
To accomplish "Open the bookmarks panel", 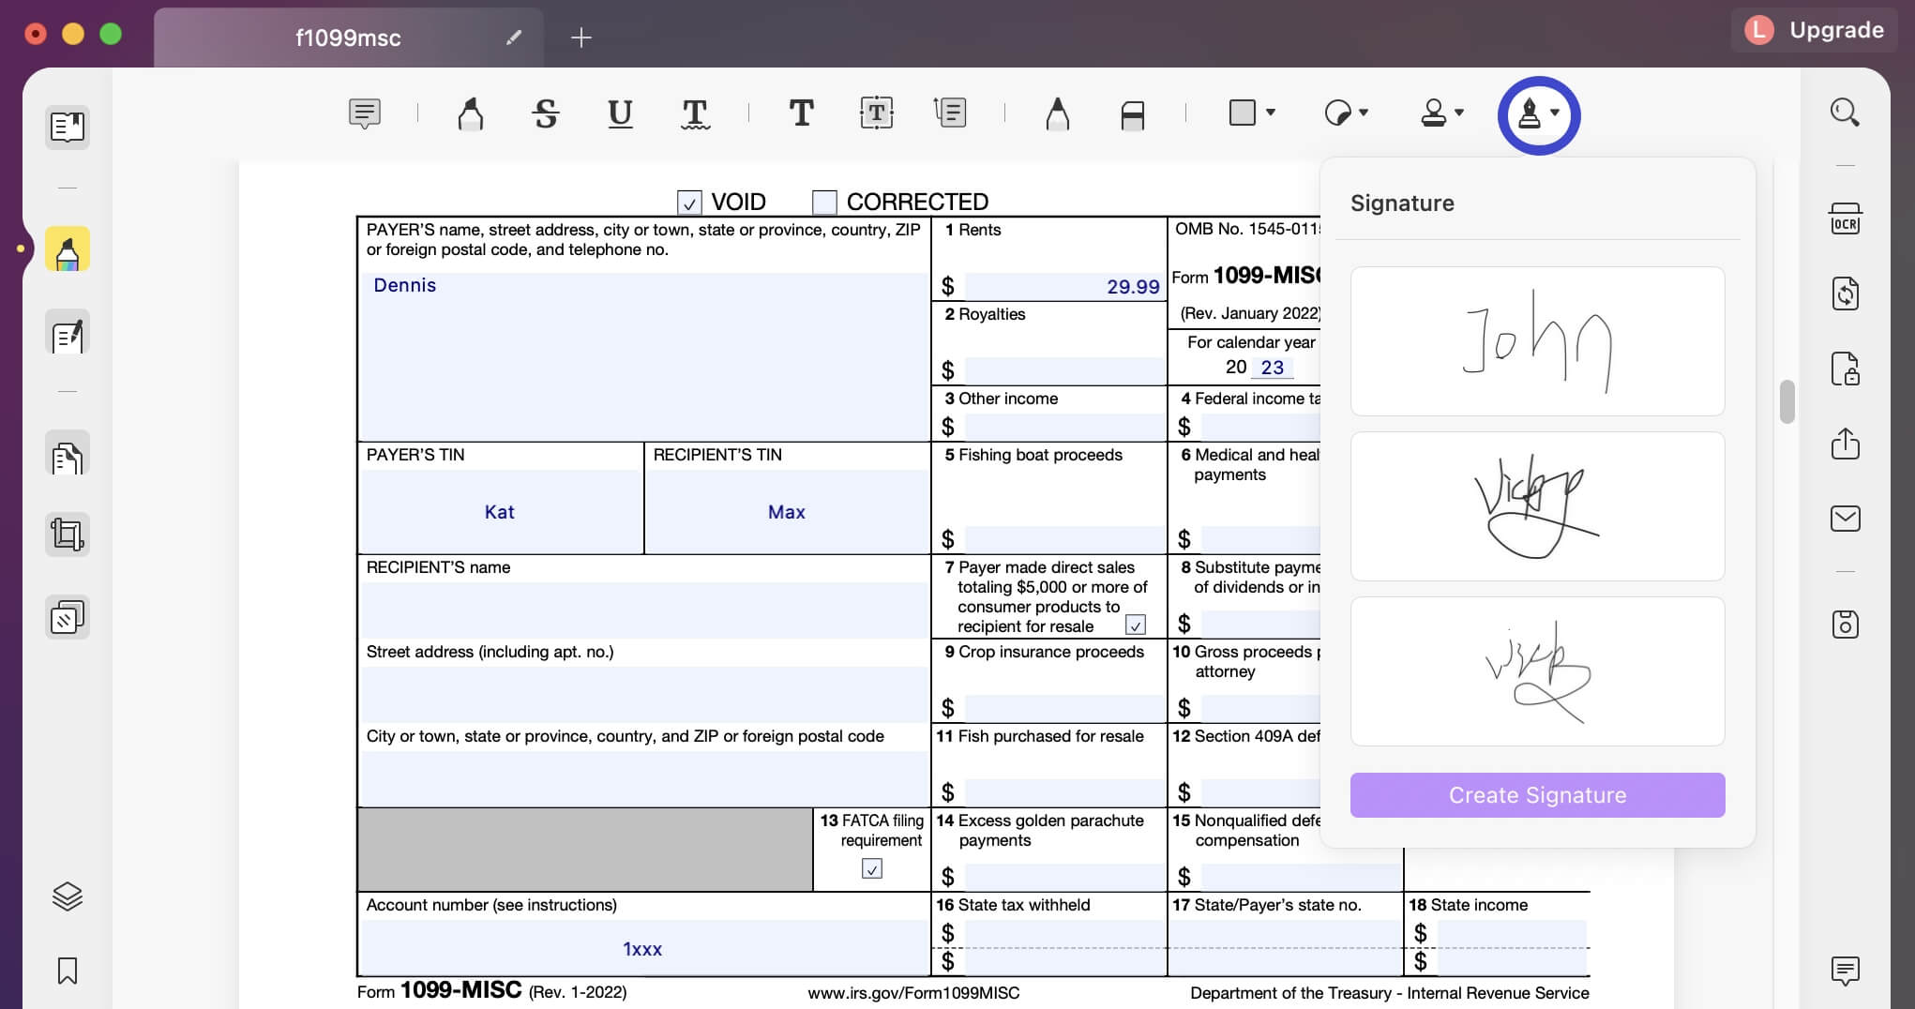I will pos(68,971).
